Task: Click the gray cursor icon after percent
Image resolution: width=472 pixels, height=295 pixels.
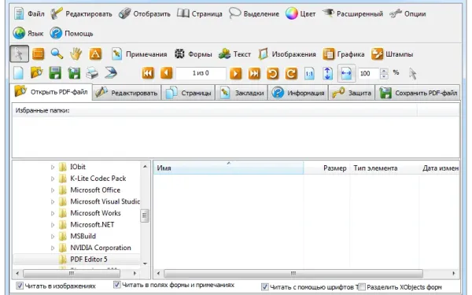Action: click(x=413, y=73)
